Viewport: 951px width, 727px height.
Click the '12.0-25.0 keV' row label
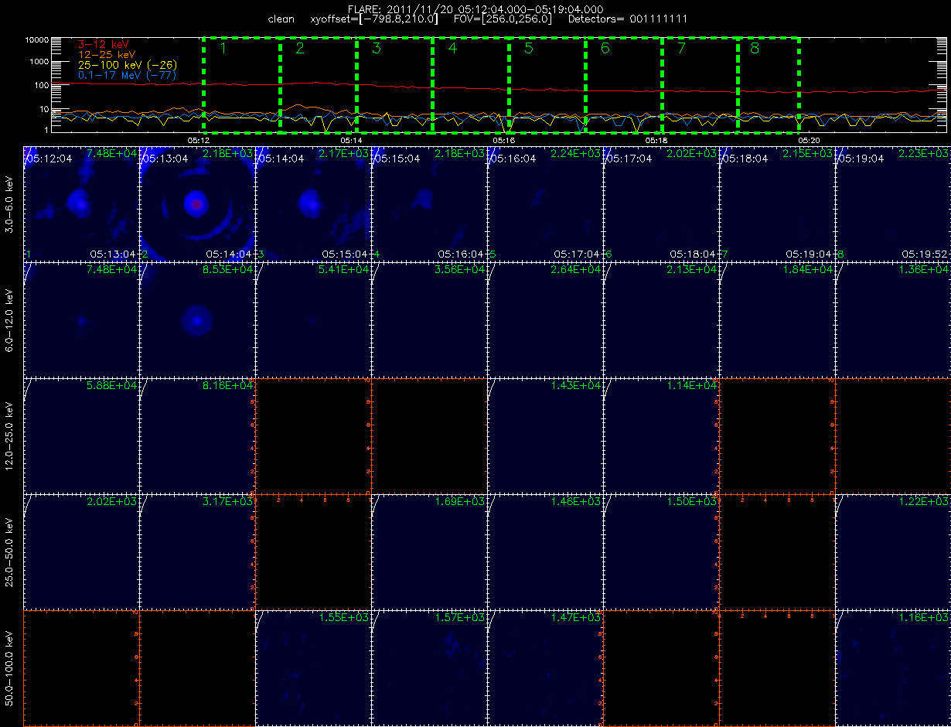(9, 435)
